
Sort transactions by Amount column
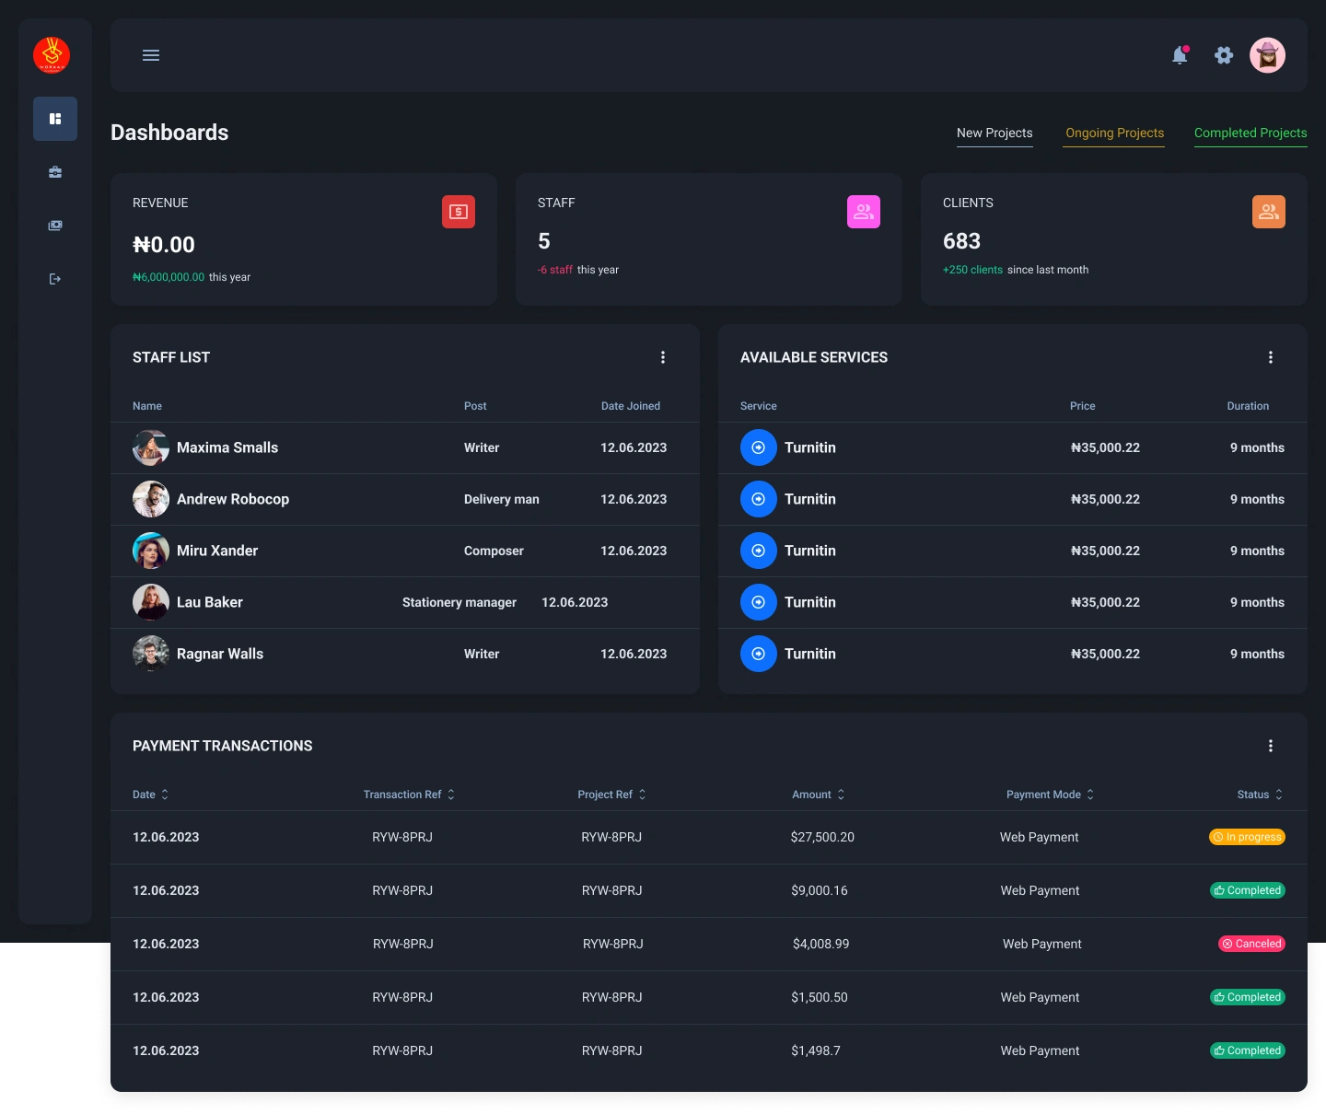point(819,795)
